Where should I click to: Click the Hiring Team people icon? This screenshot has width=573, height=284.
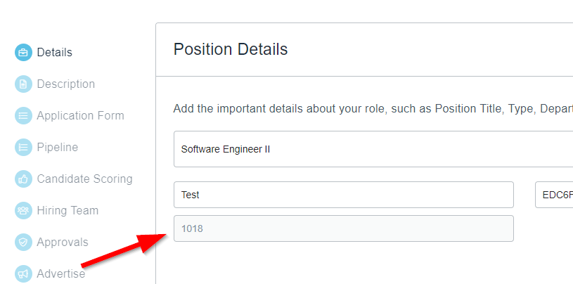pyautogui.click(x=23, y=210)
